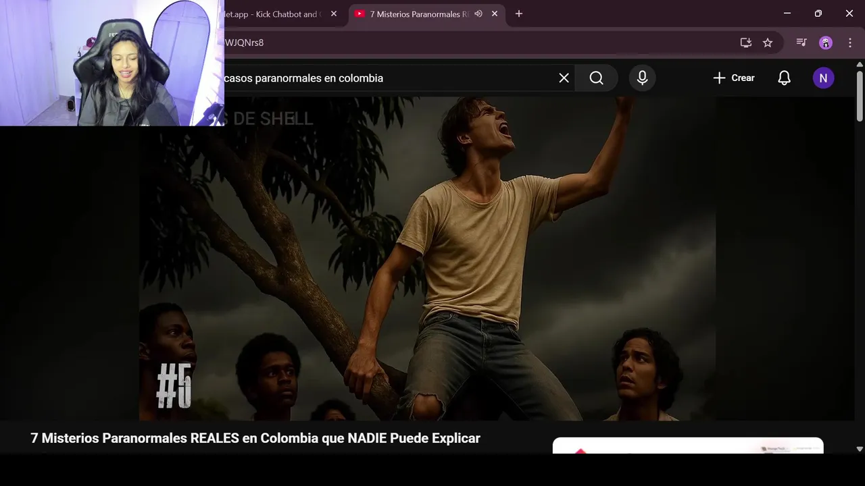This screenshot has width=865, height=486.
Task: Open the media control icon in toolbar
Action: 801,43
